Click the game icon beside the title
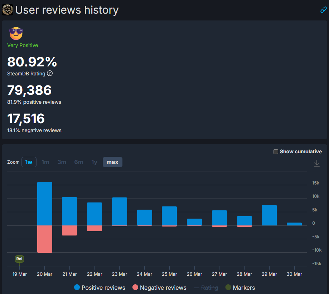Viewport: 329px width, 294px height. (7, 10)
